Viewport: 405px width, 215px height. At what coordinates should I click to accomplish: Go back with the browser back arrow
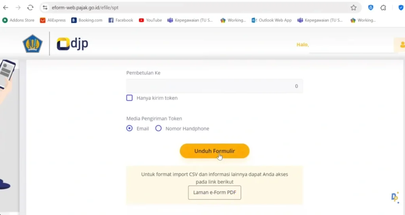(6, 8)
